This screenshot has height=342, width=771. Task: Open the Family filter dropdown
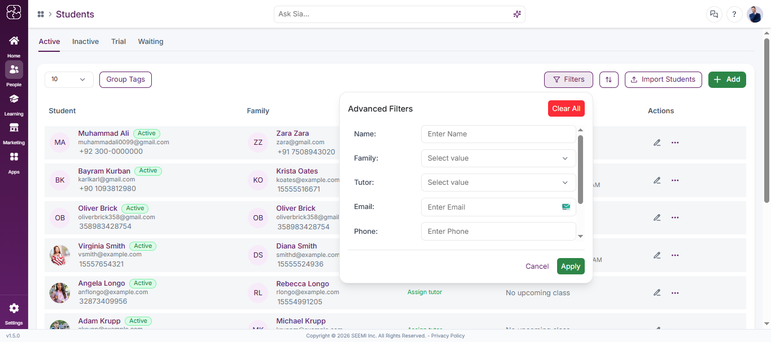tap(498, 158)
